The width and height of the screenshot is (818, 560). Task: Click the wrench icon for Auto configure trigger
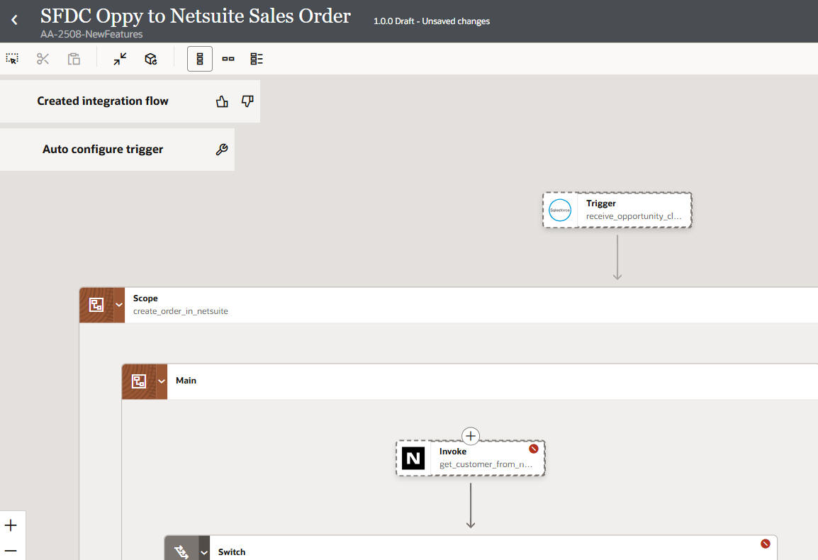point(221,150)
